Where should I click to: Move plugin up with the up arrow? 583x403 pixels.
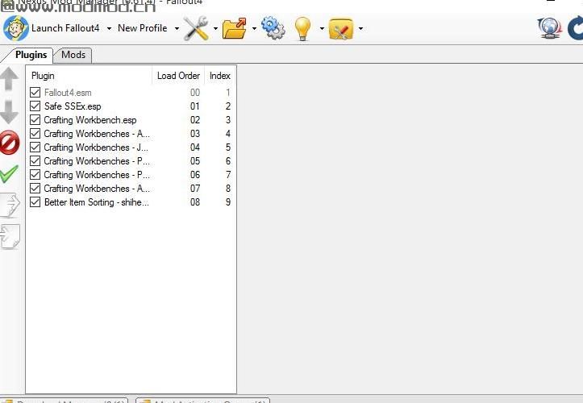pos(10,79)
